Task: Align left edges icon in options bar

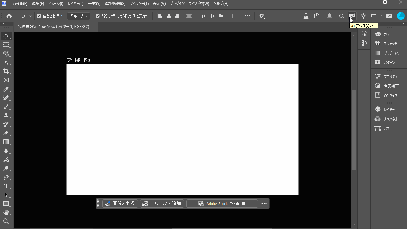Action: point(160,16)
